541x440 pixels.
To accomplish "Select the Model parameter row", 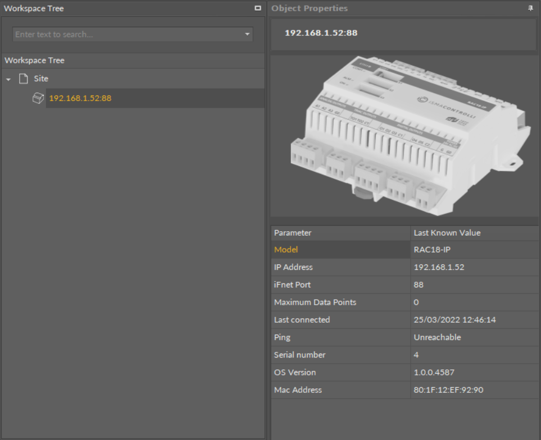I will tap(286, 250).
